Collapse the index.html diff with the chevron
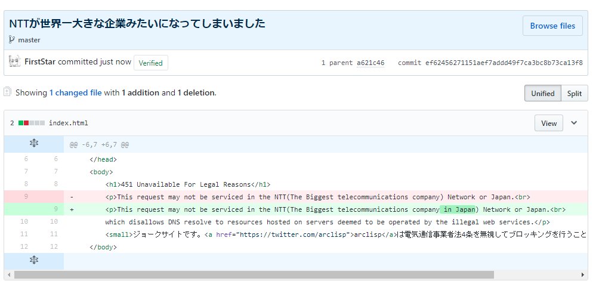The image size is (596, 284). [x=574, y=122]
